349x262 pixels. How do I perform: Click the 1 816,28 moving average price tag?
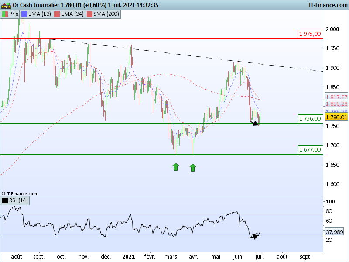click(x=336, y=104)
